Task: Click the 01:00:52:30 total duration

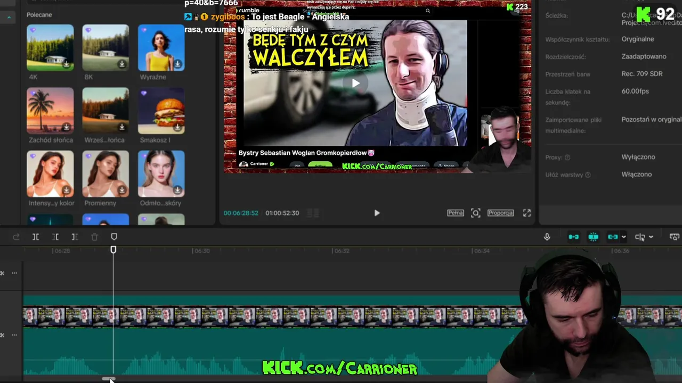Action: 282,213
